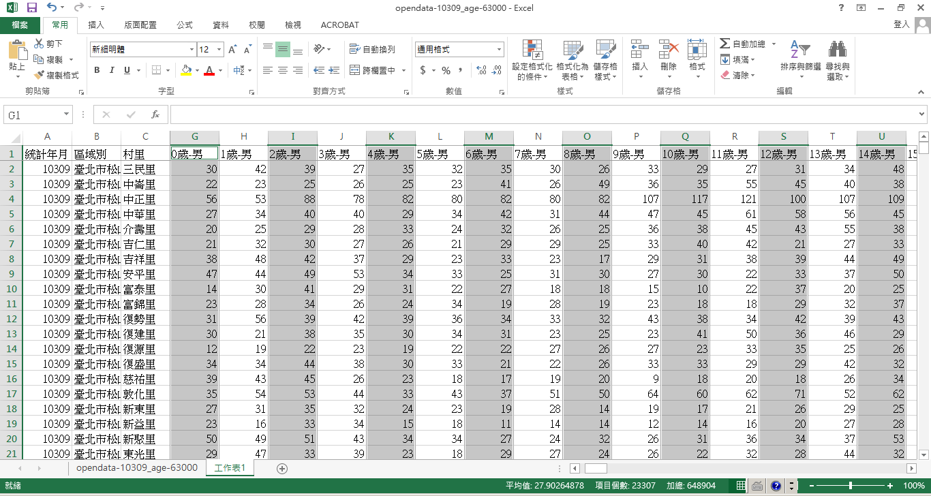
Task: Click the font color red swatch
Action: point(209,70)
